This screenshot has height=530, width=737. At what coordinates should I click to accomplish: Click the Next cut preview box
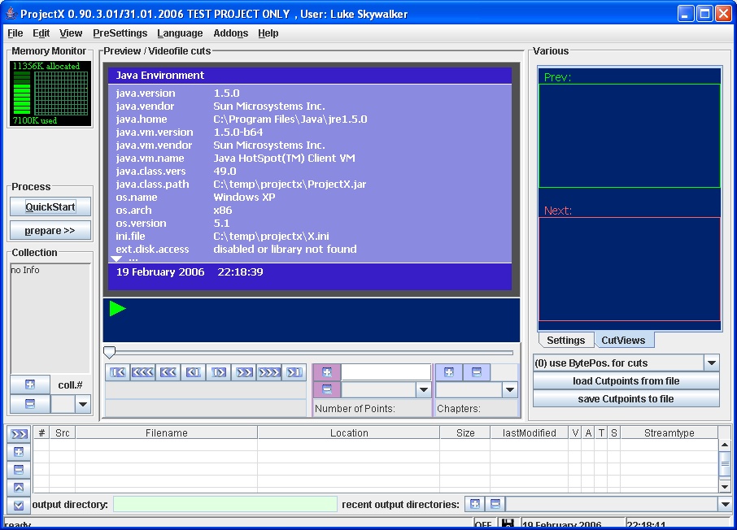[x=630, y=269]
